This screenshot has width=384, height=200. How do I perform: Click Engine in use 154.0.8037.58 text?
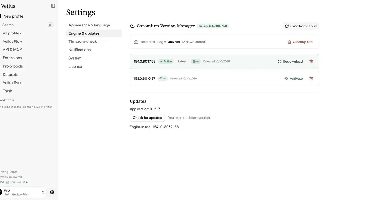click(x=154, y=127)
